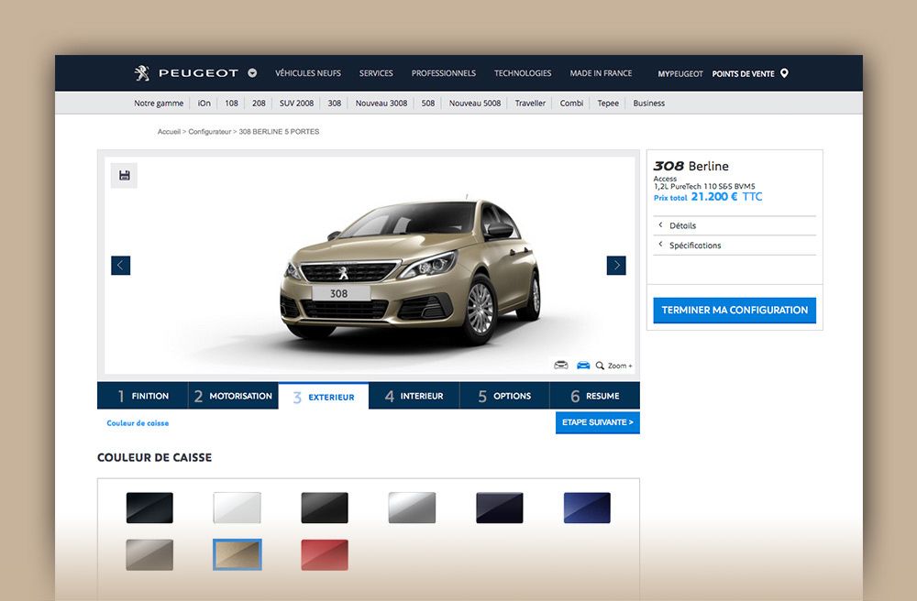Screen dimensions: 917x601
Task: Open Points de vente link
Action: pos(743,74)
